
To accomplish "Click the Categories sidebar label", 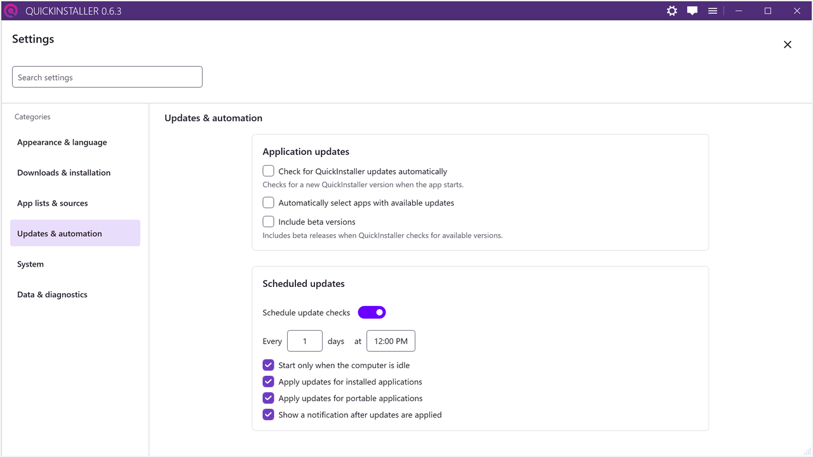I will point(32,117).
